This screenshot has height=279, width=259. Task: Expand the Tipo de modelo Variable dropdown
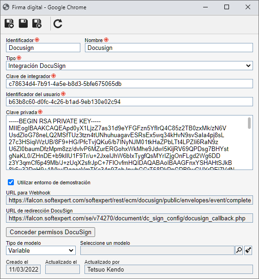(x=41, y=250)
